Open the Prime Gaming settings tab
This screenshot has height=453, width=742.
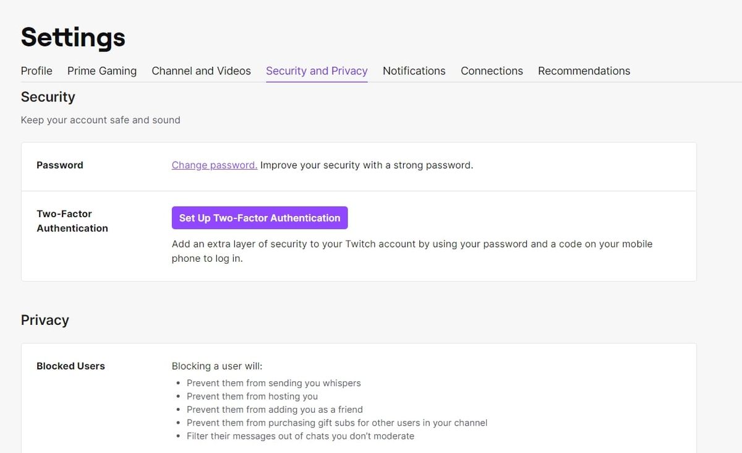101,71
